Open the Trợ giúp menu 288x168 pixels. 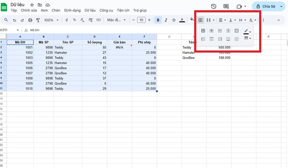point(140,10)
